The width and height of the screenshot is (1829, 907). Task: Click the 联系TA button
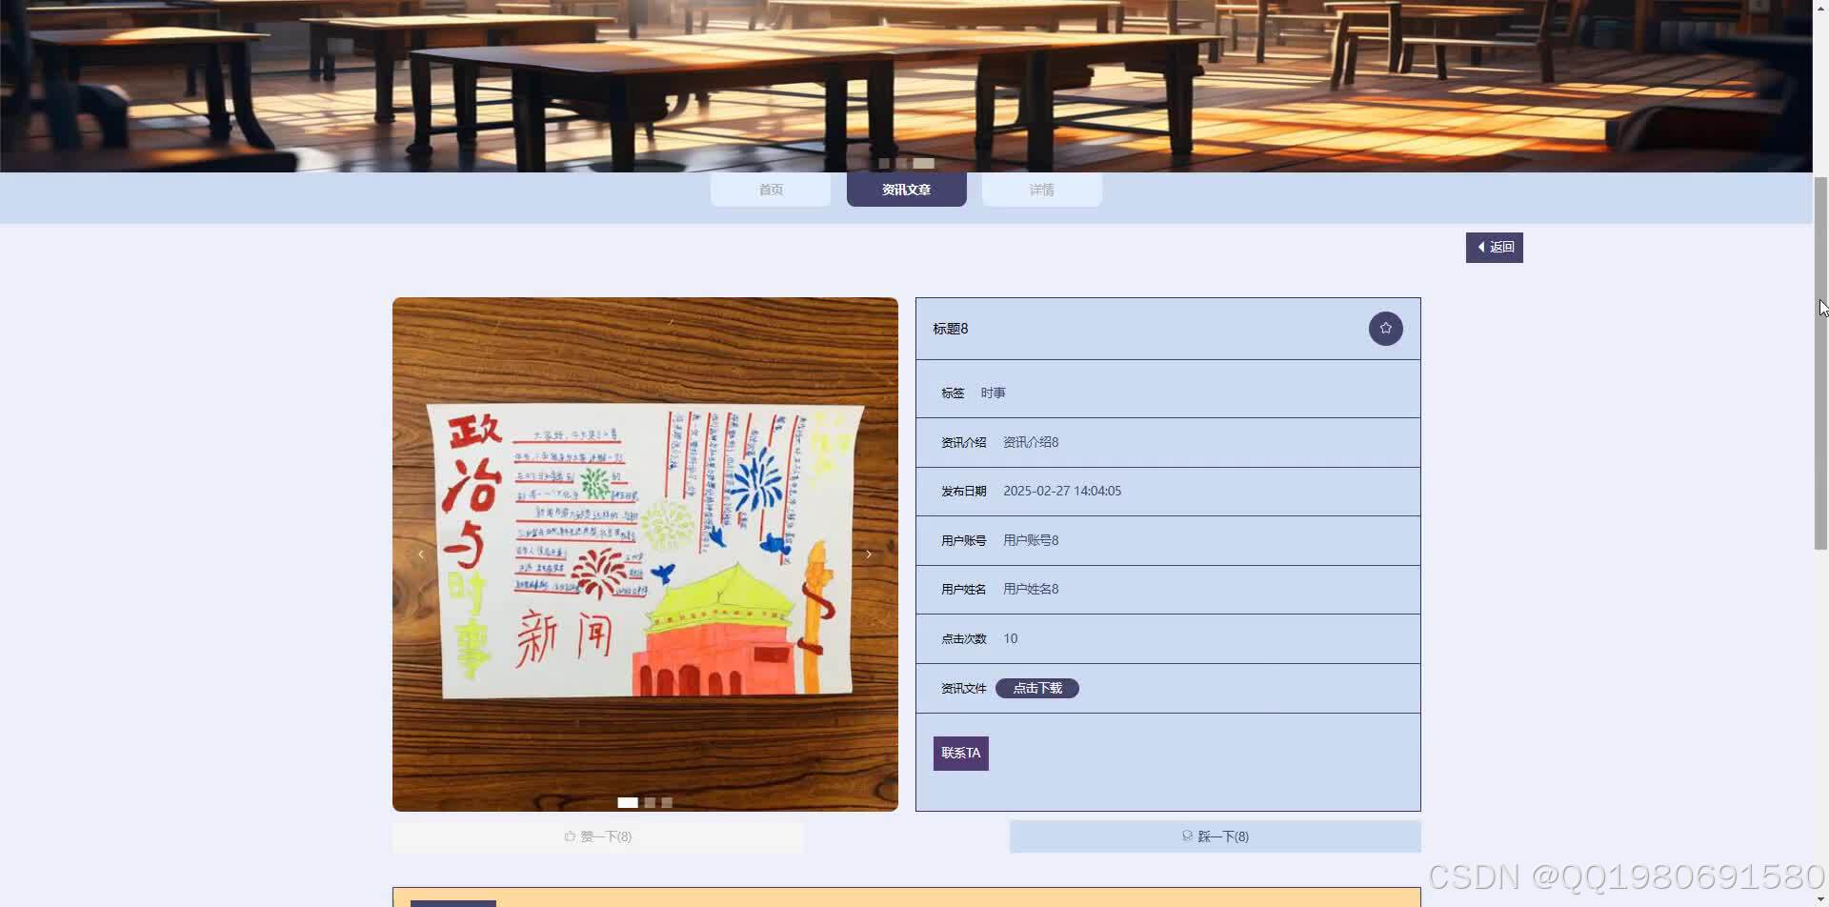pos(960,753)
